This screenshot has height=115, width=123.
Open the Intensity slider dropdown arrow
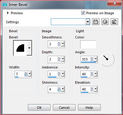(x=96, y=74)
